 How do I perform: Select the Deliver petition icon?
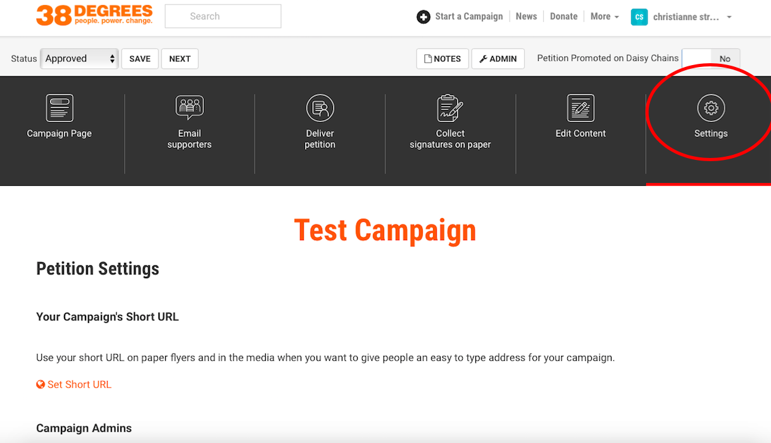click(x=320, y=108)
